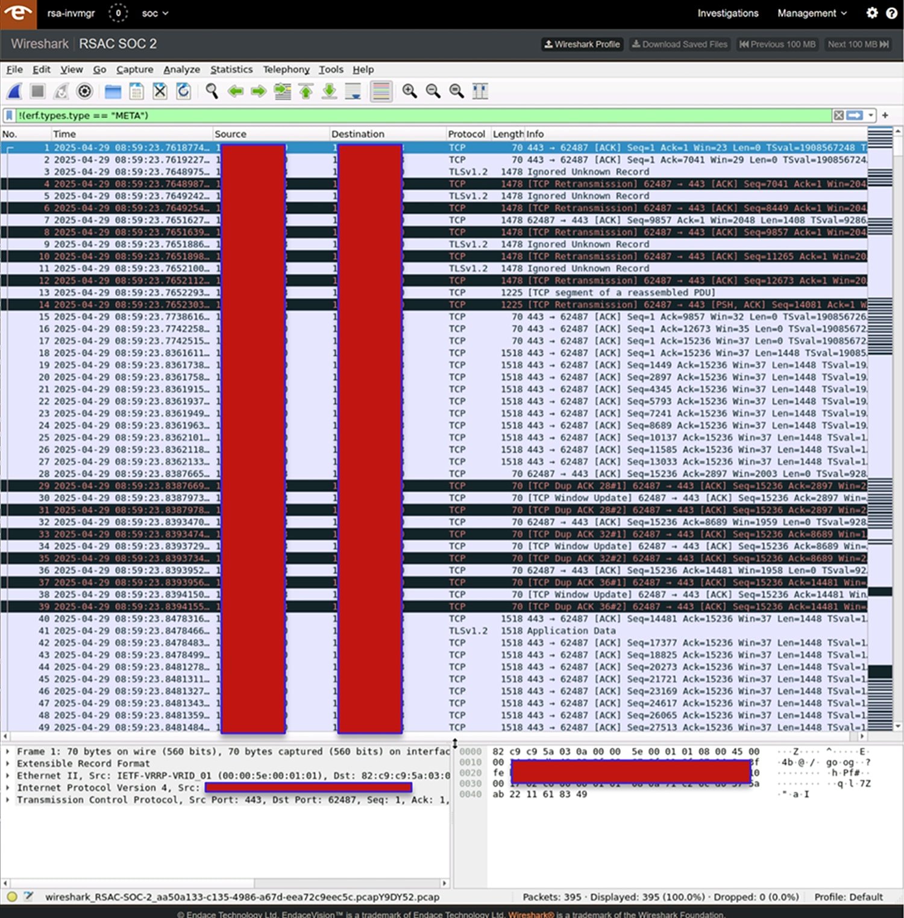Click the display filter bookmark icon

point(9,116)
